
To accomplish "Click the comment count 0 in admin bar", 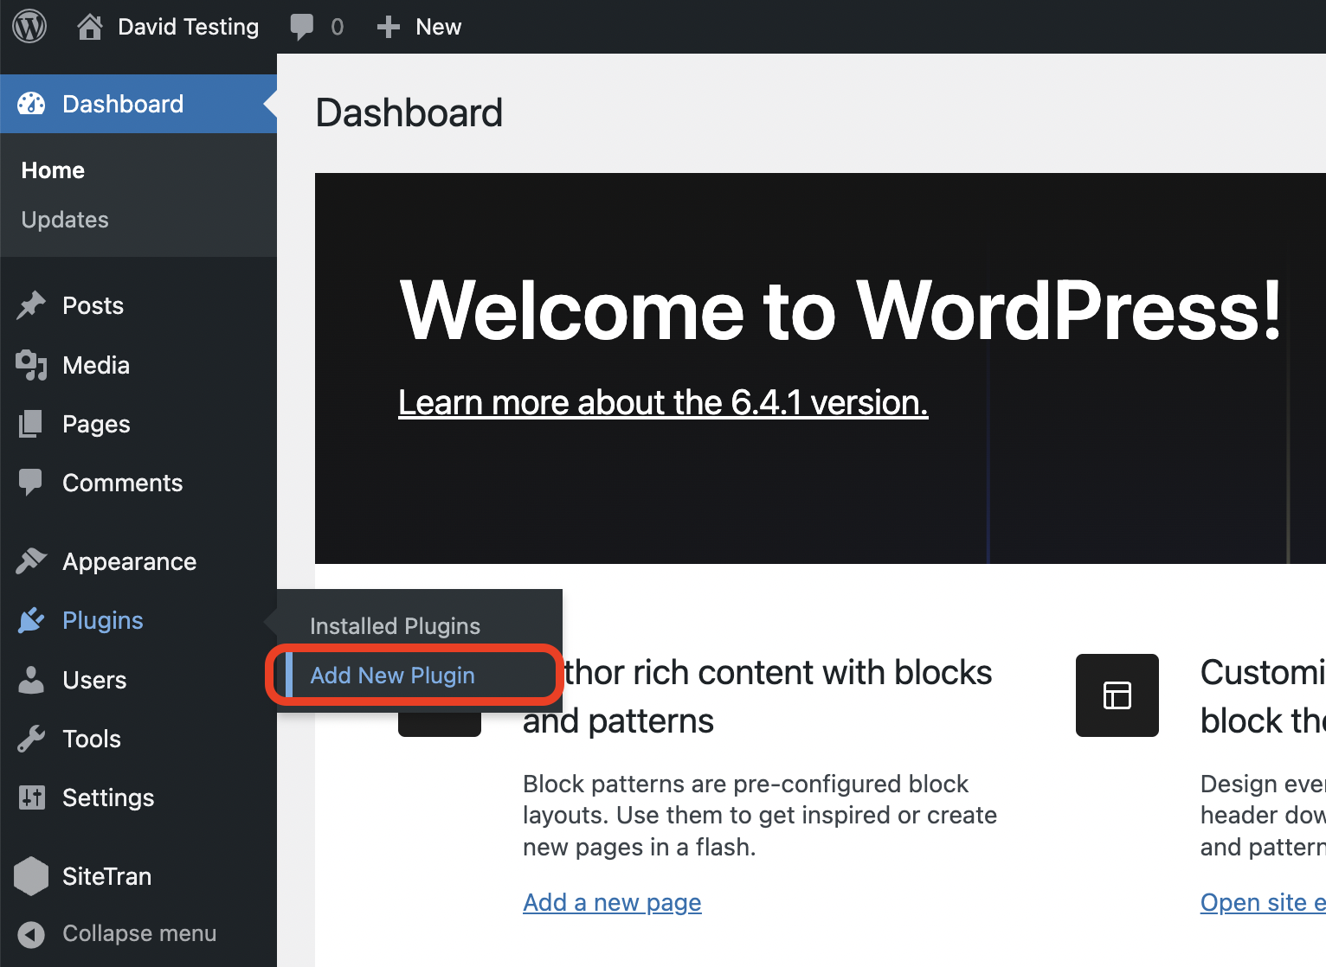I will 338,27.
